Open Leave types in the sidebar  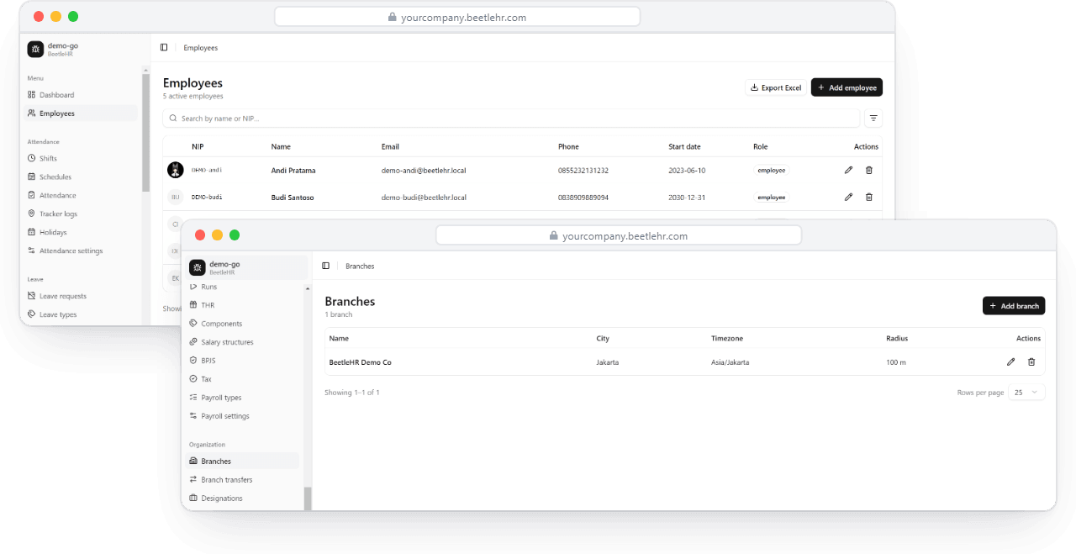(81, 314)
